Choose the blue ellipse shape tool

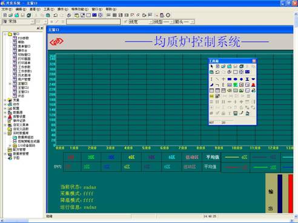tap(235, 79)
